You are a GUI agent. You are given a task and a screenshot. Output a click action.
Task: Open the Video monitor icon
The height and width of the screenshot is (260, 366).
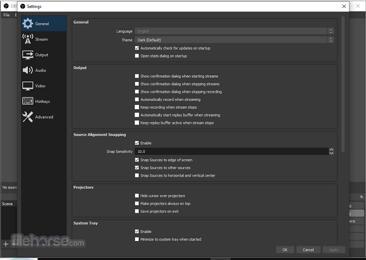click(28, 86)
